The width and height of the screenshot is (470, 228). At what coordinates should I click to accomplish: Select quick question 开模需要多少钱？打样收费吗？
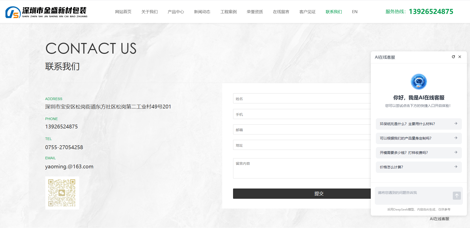419,153
